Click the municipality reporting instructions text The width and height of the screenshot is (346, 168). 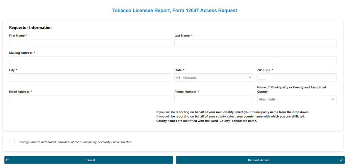(232, 116)
